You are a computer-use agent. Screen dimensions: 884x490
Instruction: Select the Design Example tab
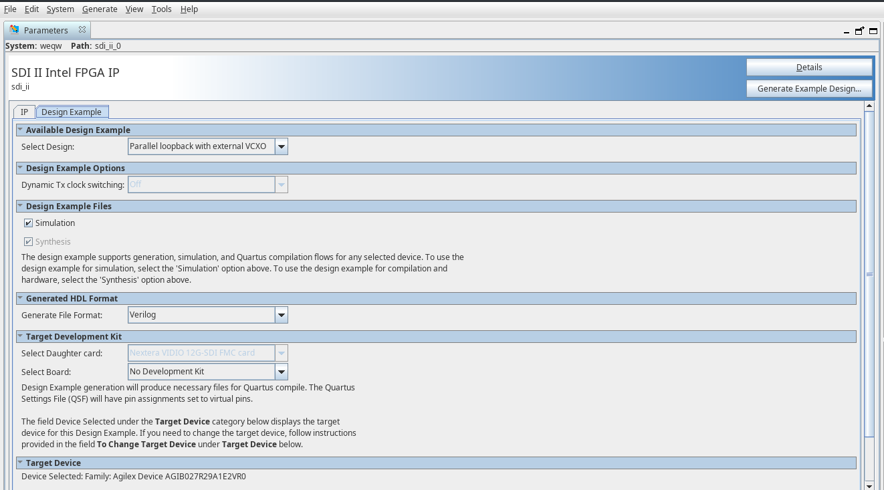tap(72, 112)
